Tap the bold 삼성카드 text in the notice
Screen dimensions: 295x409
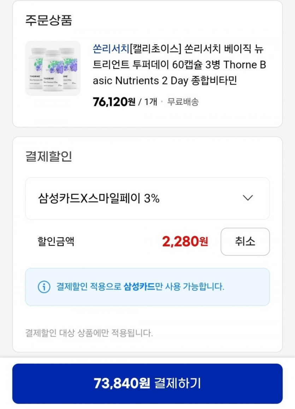click(139, 287)
